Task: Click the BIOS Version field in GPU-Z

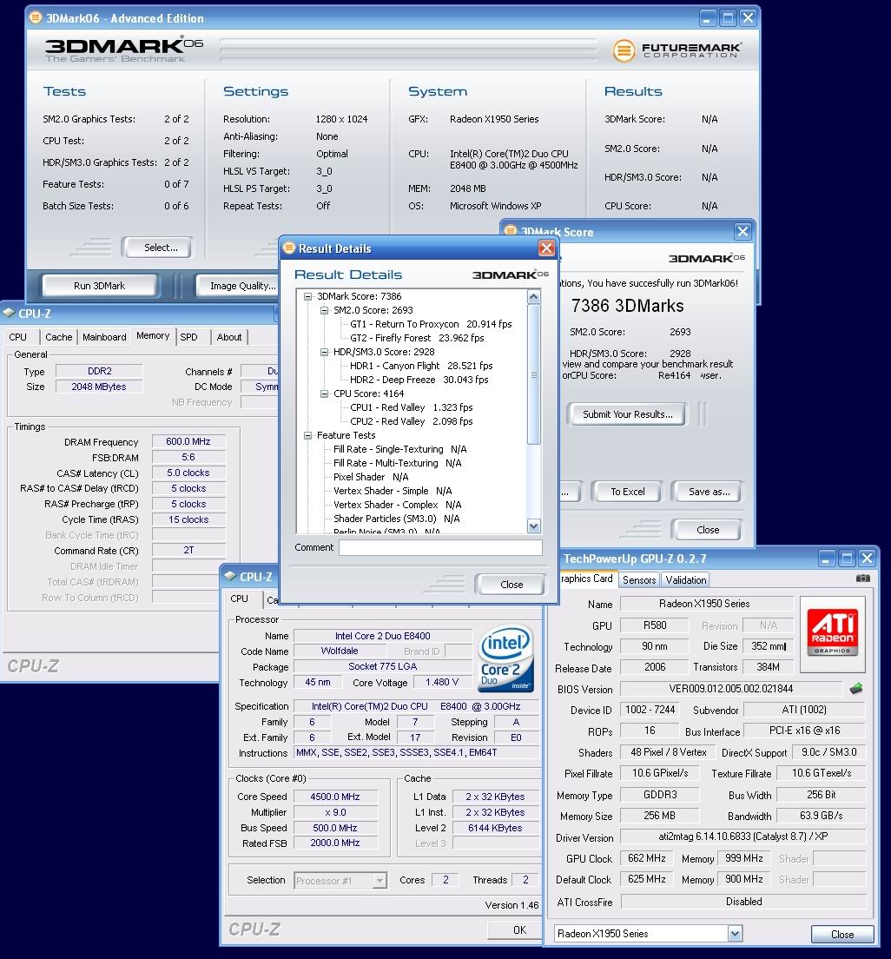Action: coord(731,689)
